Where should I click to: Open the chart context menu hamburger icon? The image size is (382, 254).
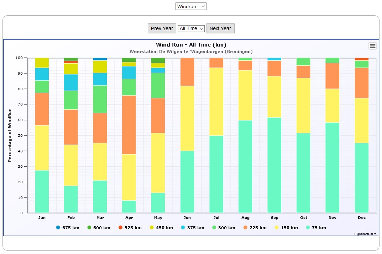372,46
